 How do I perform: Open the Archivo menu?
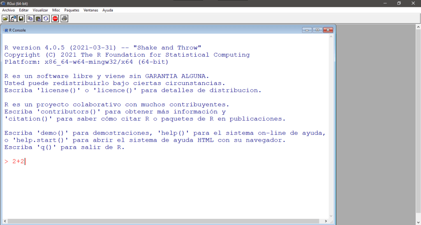pyautogui.click(x=9, y=10)
